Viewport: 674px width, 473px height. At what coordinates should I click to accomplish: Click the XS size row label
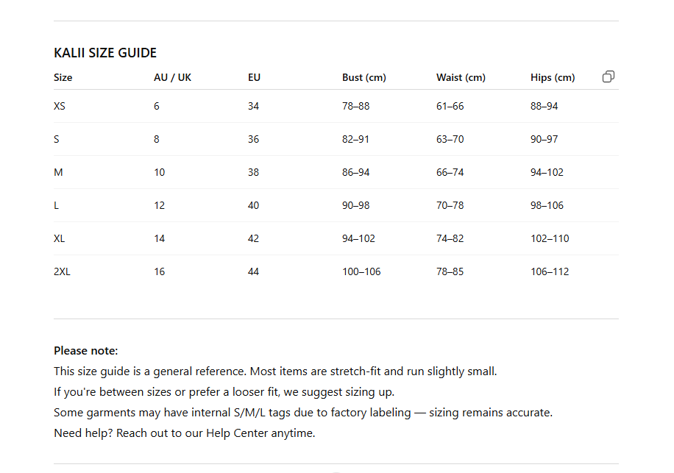60,106
